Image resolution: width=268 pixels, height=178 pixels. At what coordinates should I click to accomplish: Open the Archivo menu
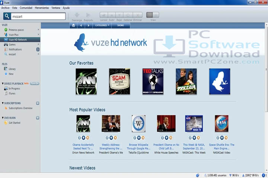click(x=5, y=8)
